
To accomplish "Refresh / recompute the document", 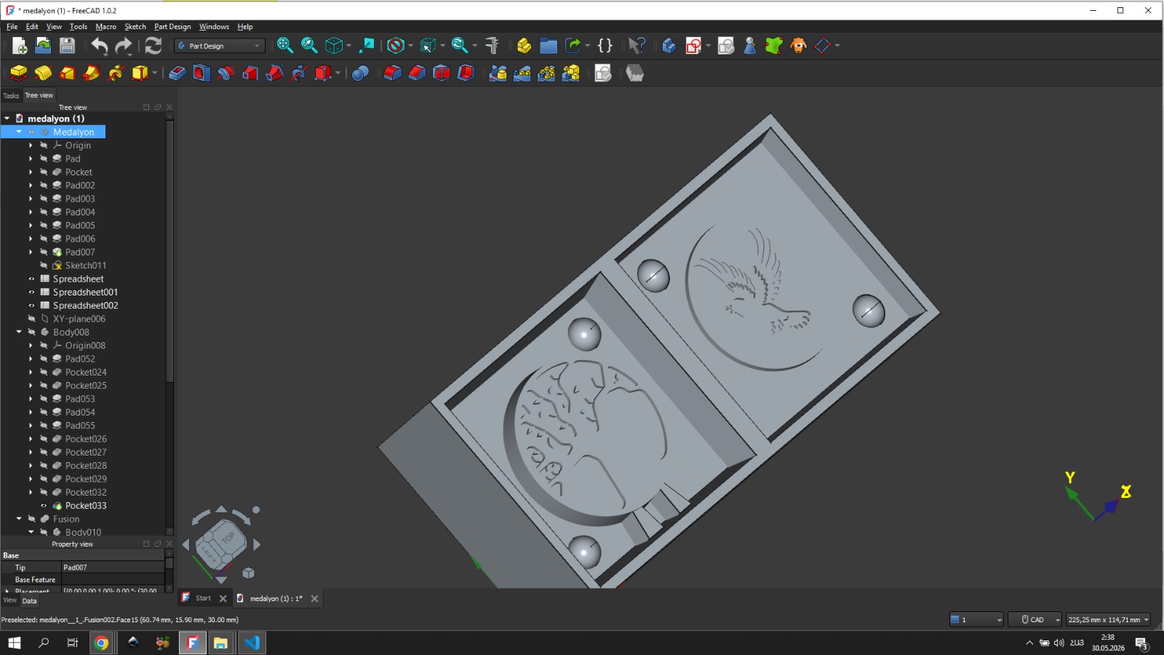I will 153,46.
